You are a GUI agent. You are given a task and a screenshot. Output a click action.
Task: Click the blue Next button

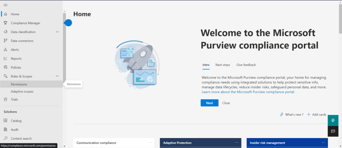[209, 103]
